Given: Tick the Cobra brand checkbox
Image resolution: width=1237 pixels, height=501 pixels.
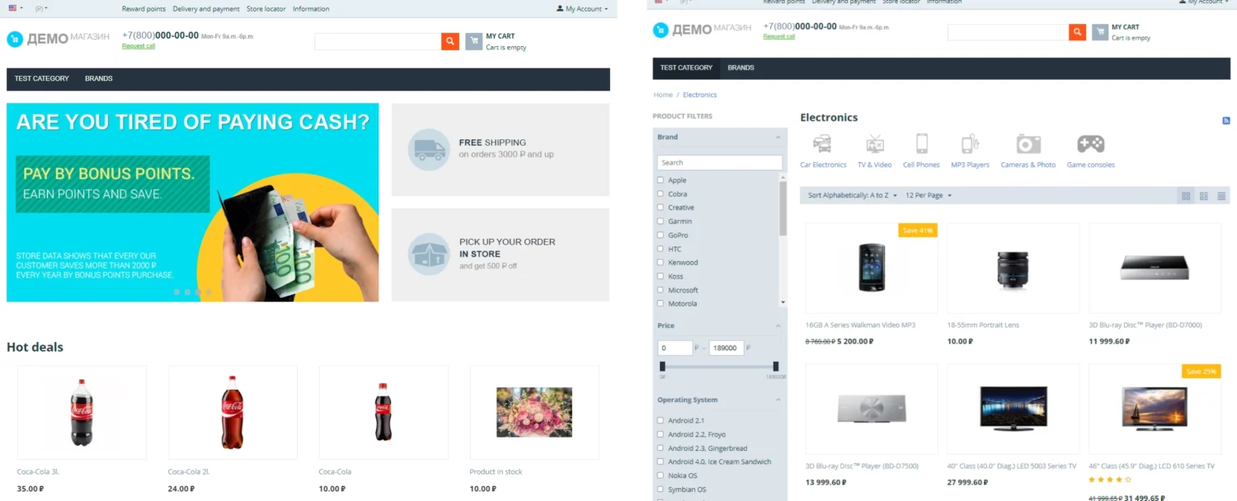Looking at the screenshot, I should [661, 194].
